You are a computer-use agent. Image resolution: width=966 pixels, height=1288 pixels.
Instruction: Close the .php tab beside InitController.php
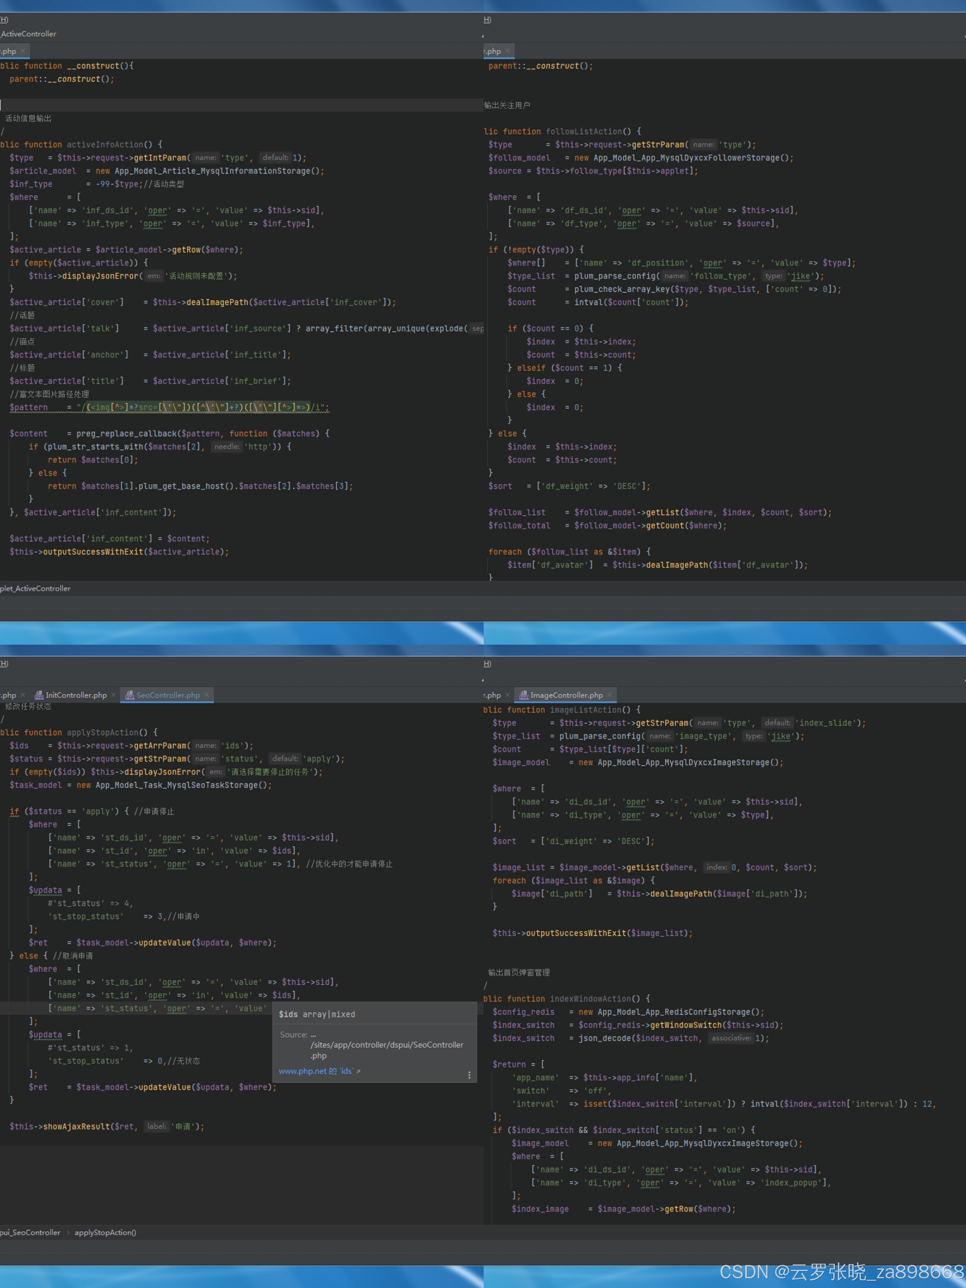(x=23, y=695)
